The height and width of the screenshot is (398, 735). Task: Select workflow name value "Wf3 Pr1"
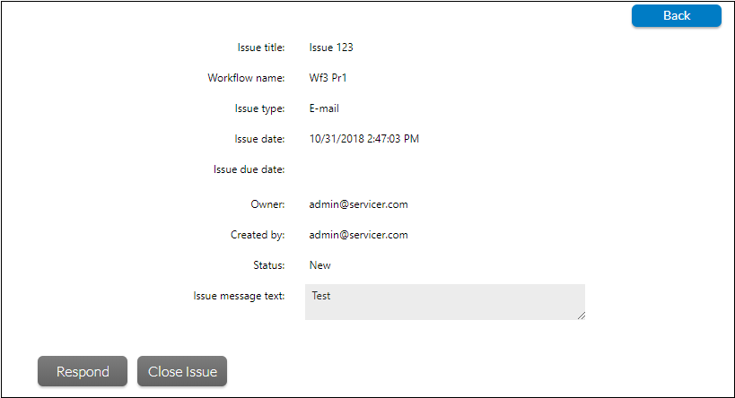328,78
